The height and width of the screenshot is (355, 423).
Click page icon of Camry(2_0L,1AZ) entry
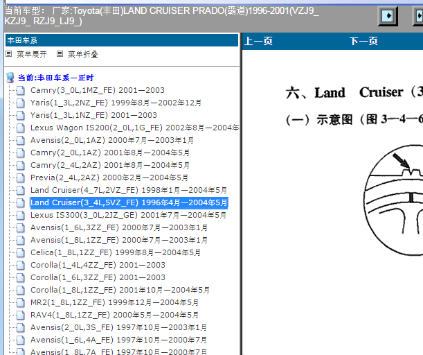pos(21,153)
